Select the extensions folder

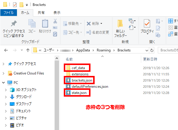click(77, 74)
